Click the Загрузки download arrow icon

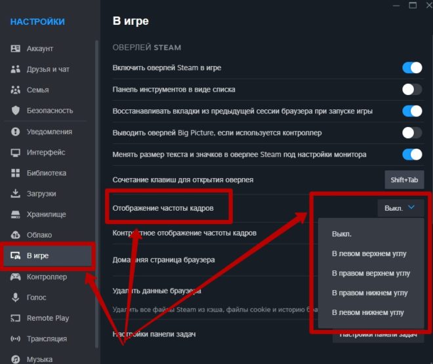click(16, 193)
